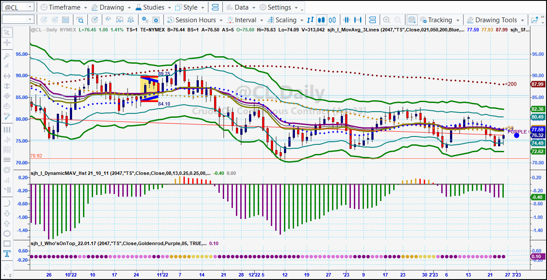Click the linked-nodes chart icon
Viewport: 547px width, 280px height.
tap(132, 20)
